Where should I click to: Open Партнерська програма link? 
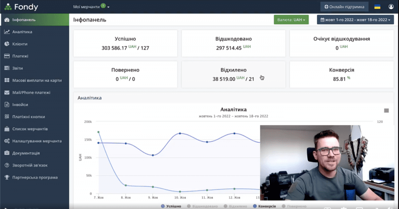pos(35,178)
